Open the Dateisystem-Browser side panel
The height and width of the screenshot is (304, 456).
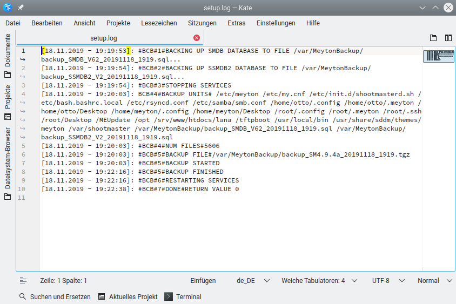pyautogui.click(x=8, y=164)
